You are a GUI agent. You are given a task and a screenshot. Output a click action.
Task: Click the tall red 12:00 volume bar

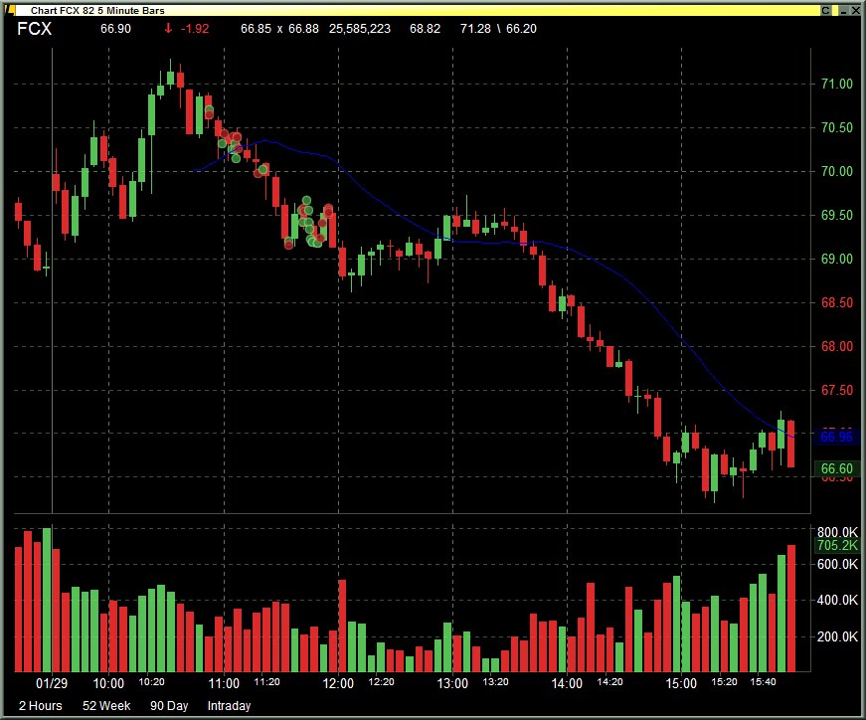(x=342, y=626)
